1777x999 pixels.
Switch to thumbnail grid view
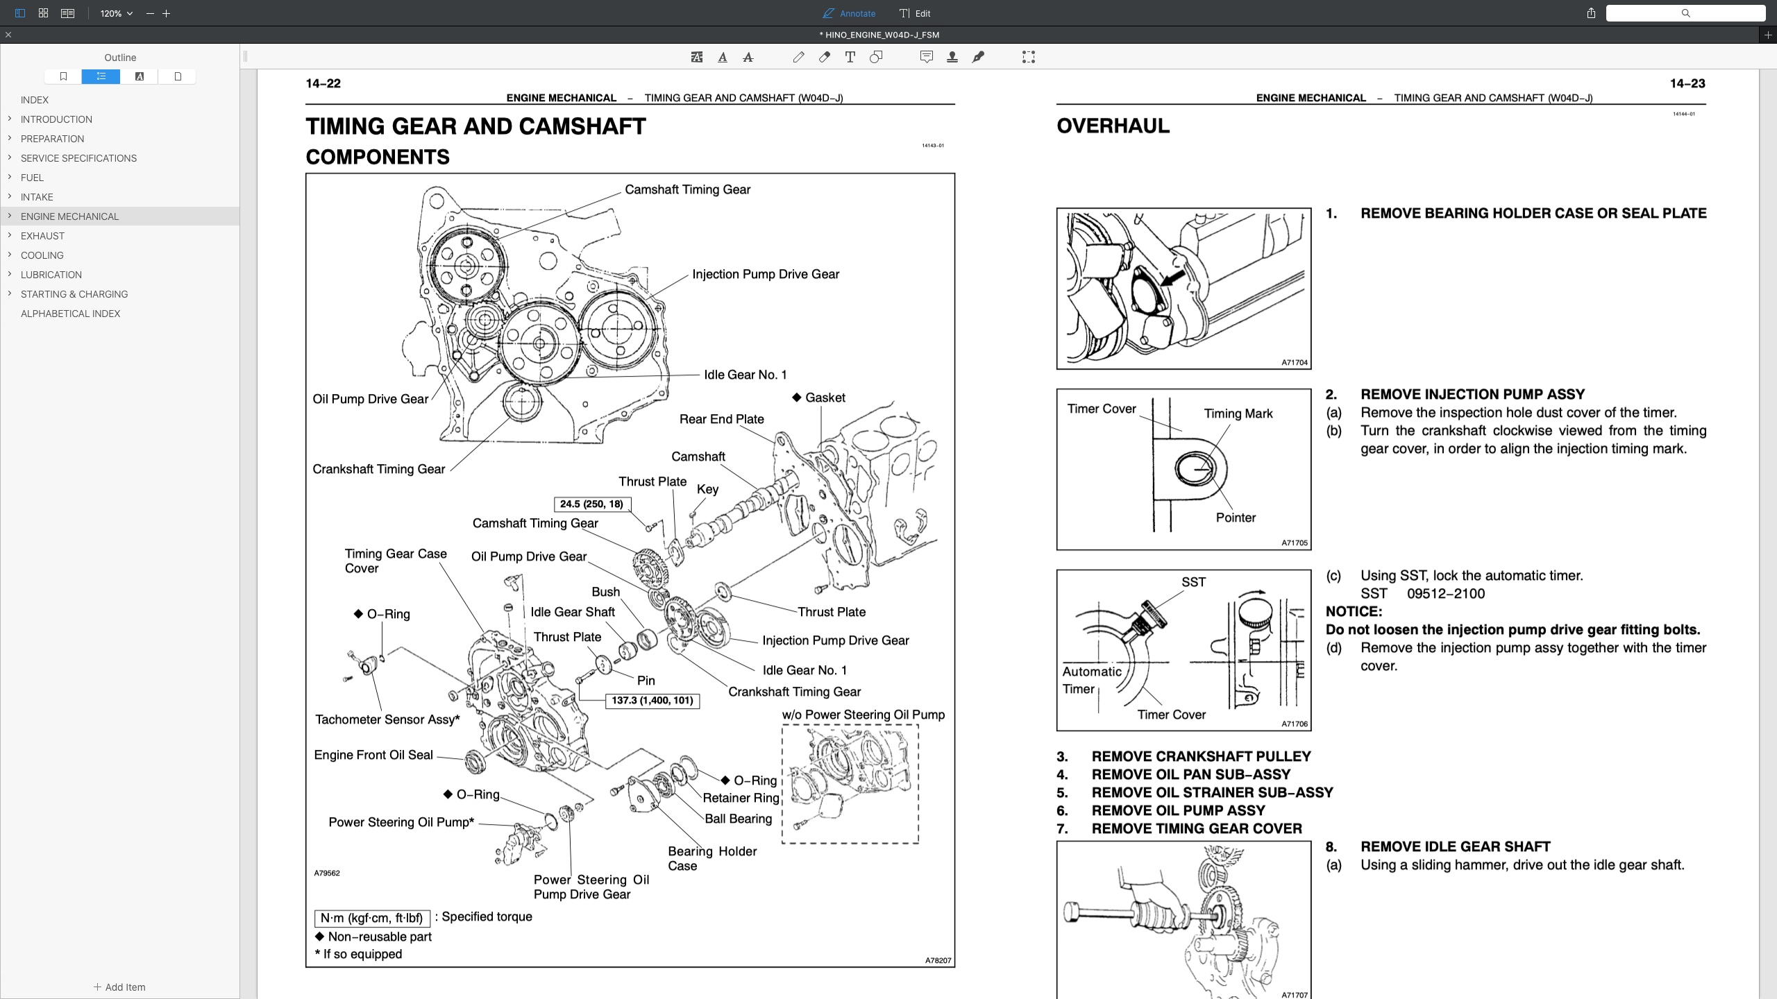(x=43, y=13)
